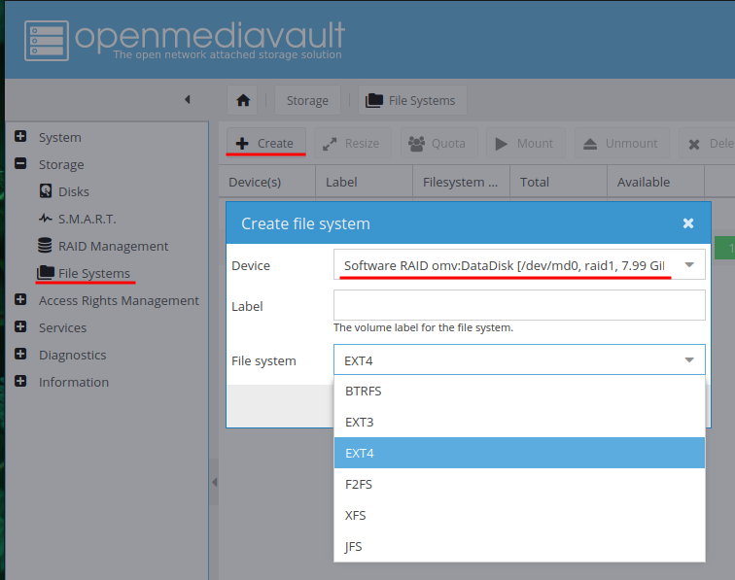Expand the Services tree node
Screen dimensions: 735x580
point(20,326)
